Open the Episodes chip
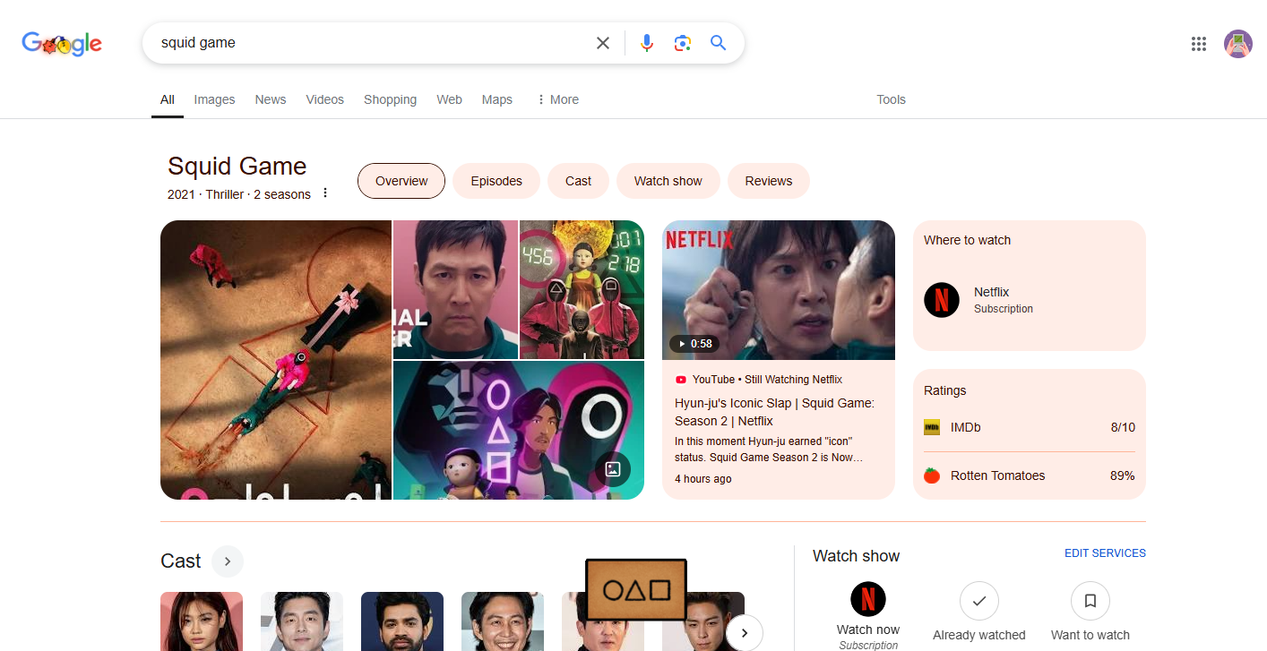The width and height of the screenshot is (1267, 651). [x=496, y=181]
